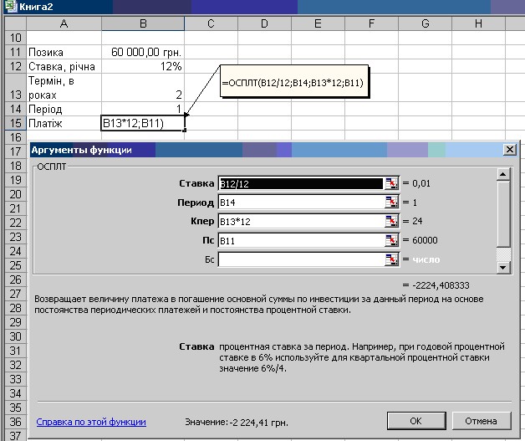
Task: Select row 16 header
Action: (15, 137)
